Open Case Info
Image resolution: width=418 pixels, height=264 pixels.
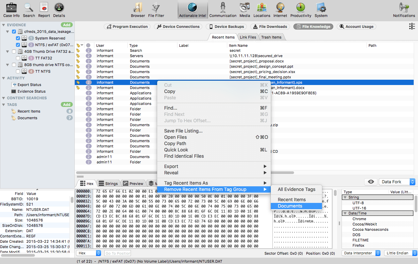11,9
